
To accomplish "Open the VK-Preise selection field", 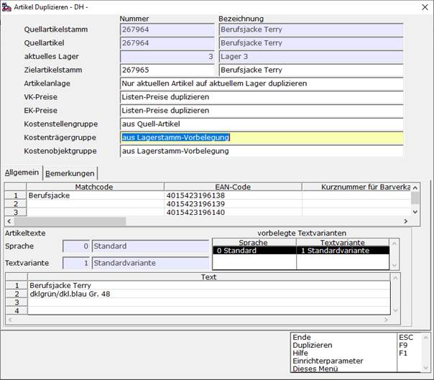I will [262, 97].
